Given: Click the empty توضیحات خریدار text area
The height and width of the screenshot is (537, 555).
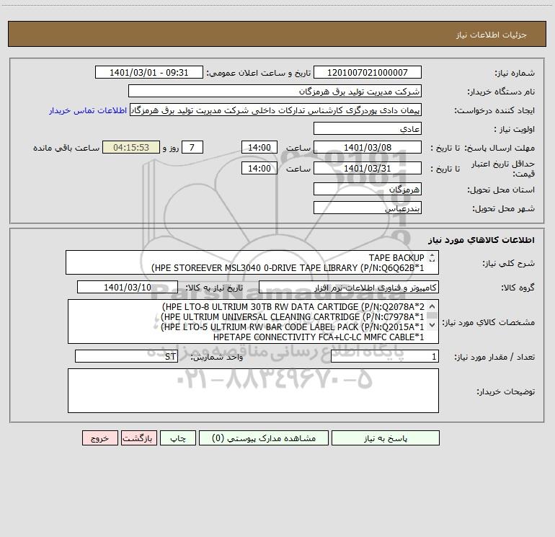Looking at the screenshot, I should (253, 391).
